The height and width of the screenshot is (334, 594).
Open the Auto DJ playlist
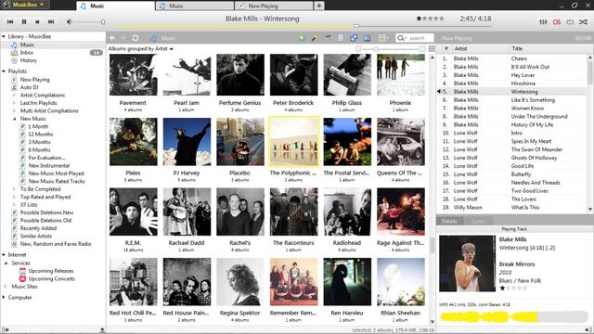[x=29, y=87]
